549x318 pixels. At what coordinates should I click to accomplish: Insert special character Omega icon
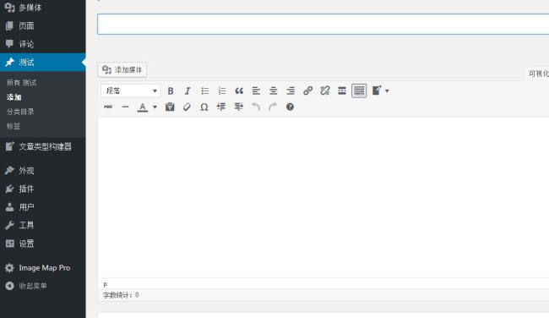pos(204,107)
